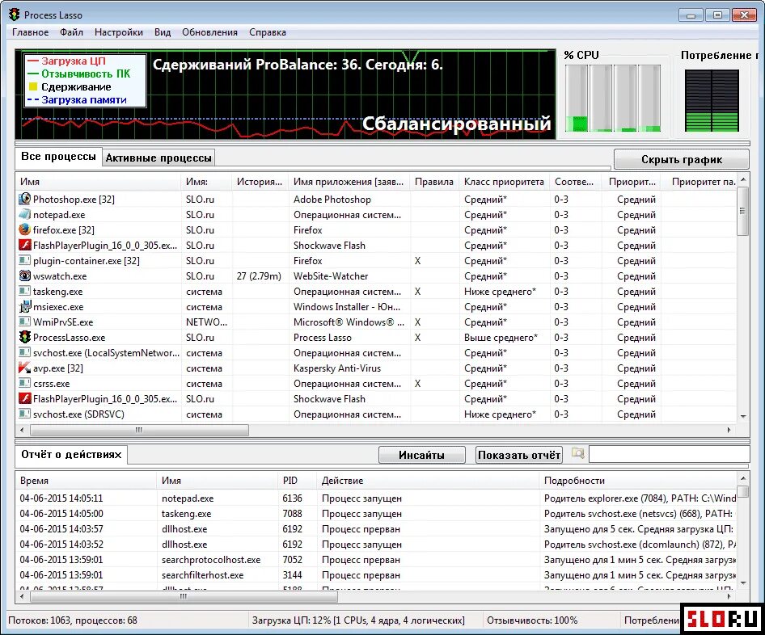Click the avp.exe Kaspersky icon
Viewport: 765px width, 635px height.
tap(24, 368)
